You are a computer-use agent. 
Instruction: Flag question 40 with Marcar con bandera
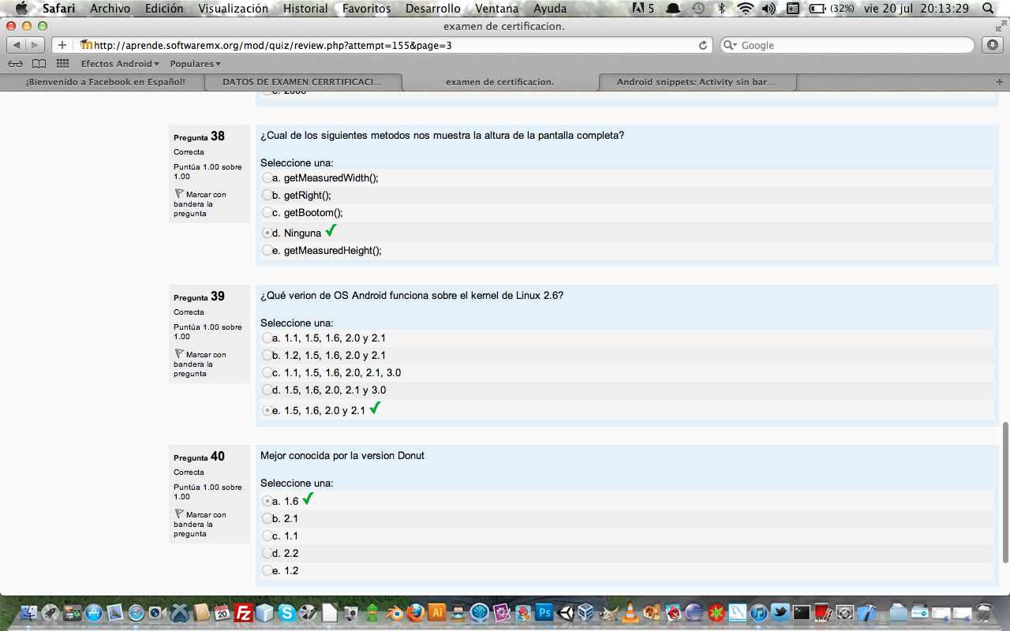pyautogui.click(x=200, y=524)
